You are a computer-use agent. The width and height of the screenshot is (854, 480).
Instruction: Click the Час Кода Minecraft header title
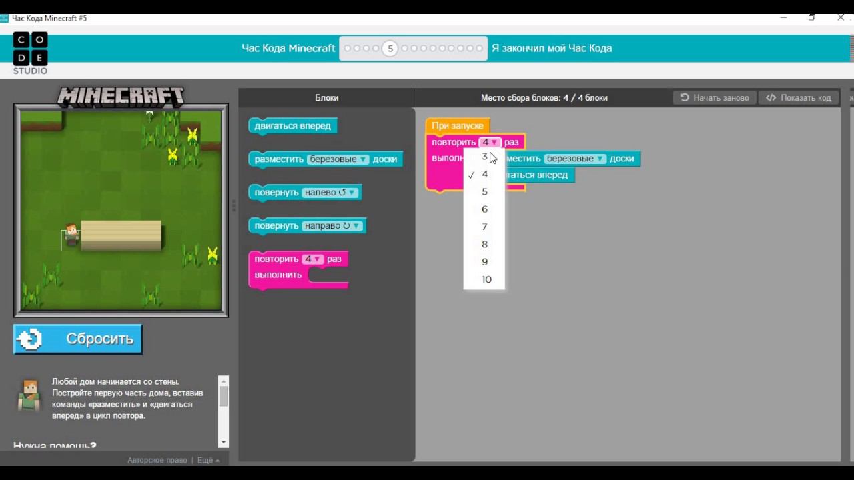coord(288,48)
